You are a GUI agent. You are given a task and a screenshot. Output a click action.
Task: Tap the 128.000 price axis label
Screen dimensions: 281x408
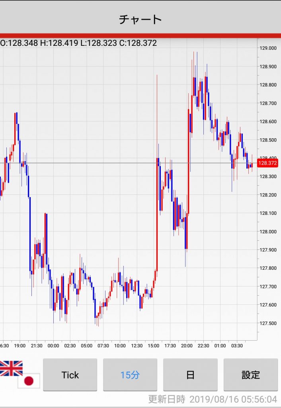267,231
